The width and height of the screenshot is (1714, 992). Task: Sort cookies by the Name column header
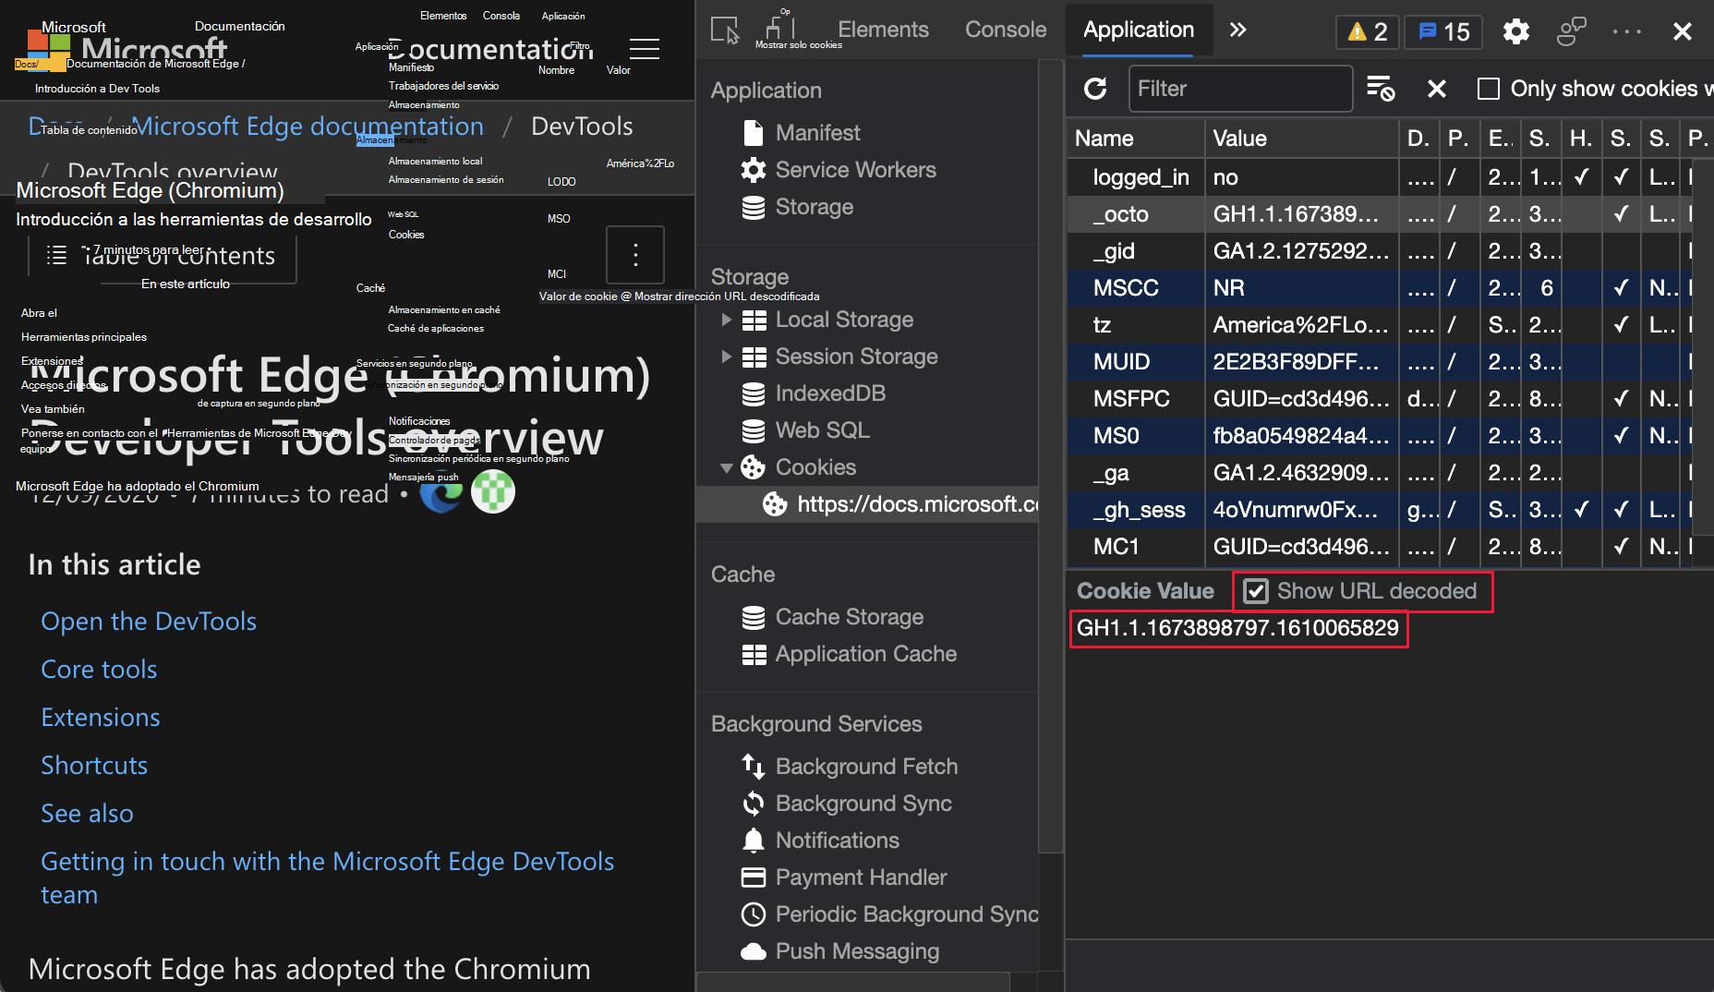pos(1136,139)
